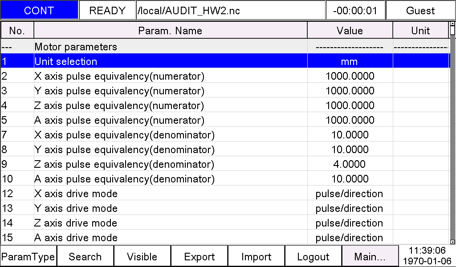Select the X axis drive mode row
Viewport: 456px width, 267px height.
point(225,193)
